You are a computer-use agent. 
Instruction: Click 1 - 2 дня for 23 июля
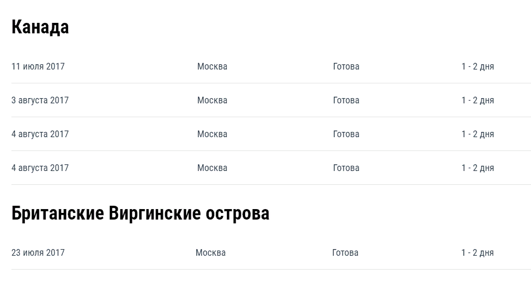[x=477, y=253]
